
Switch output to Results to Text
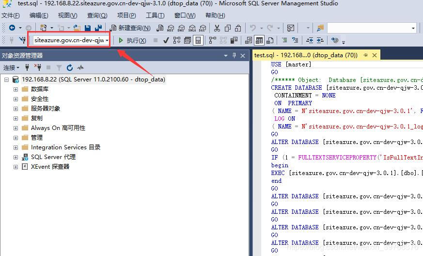pyautogui.click(x=249, y=41)
